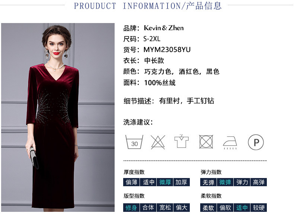This screenshot has height=223, width=294.
Task: Click the do-not-tumble-dry icon
Action: [206, 142]
